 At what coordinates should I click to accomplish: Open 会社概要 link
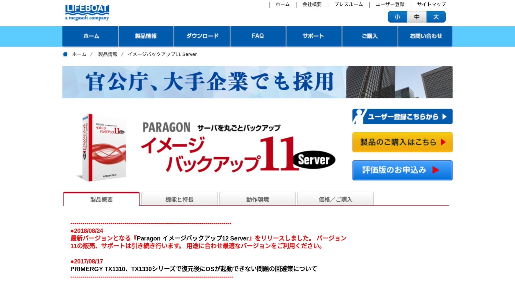(312, 5)
